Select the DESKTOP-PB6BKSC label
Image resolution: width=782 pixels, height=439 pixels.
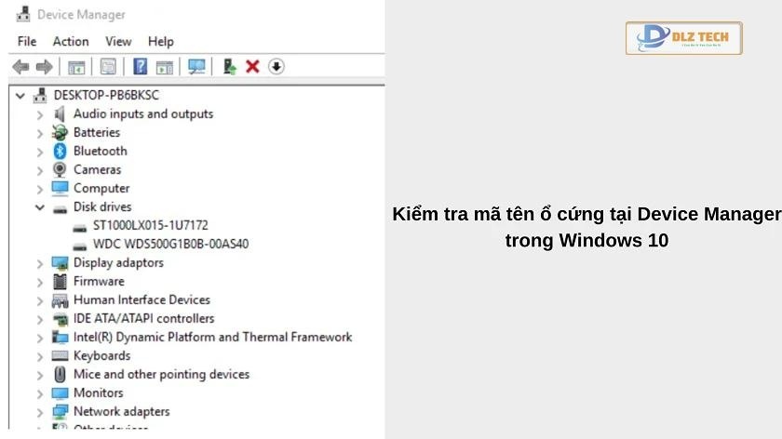(106, 95)
